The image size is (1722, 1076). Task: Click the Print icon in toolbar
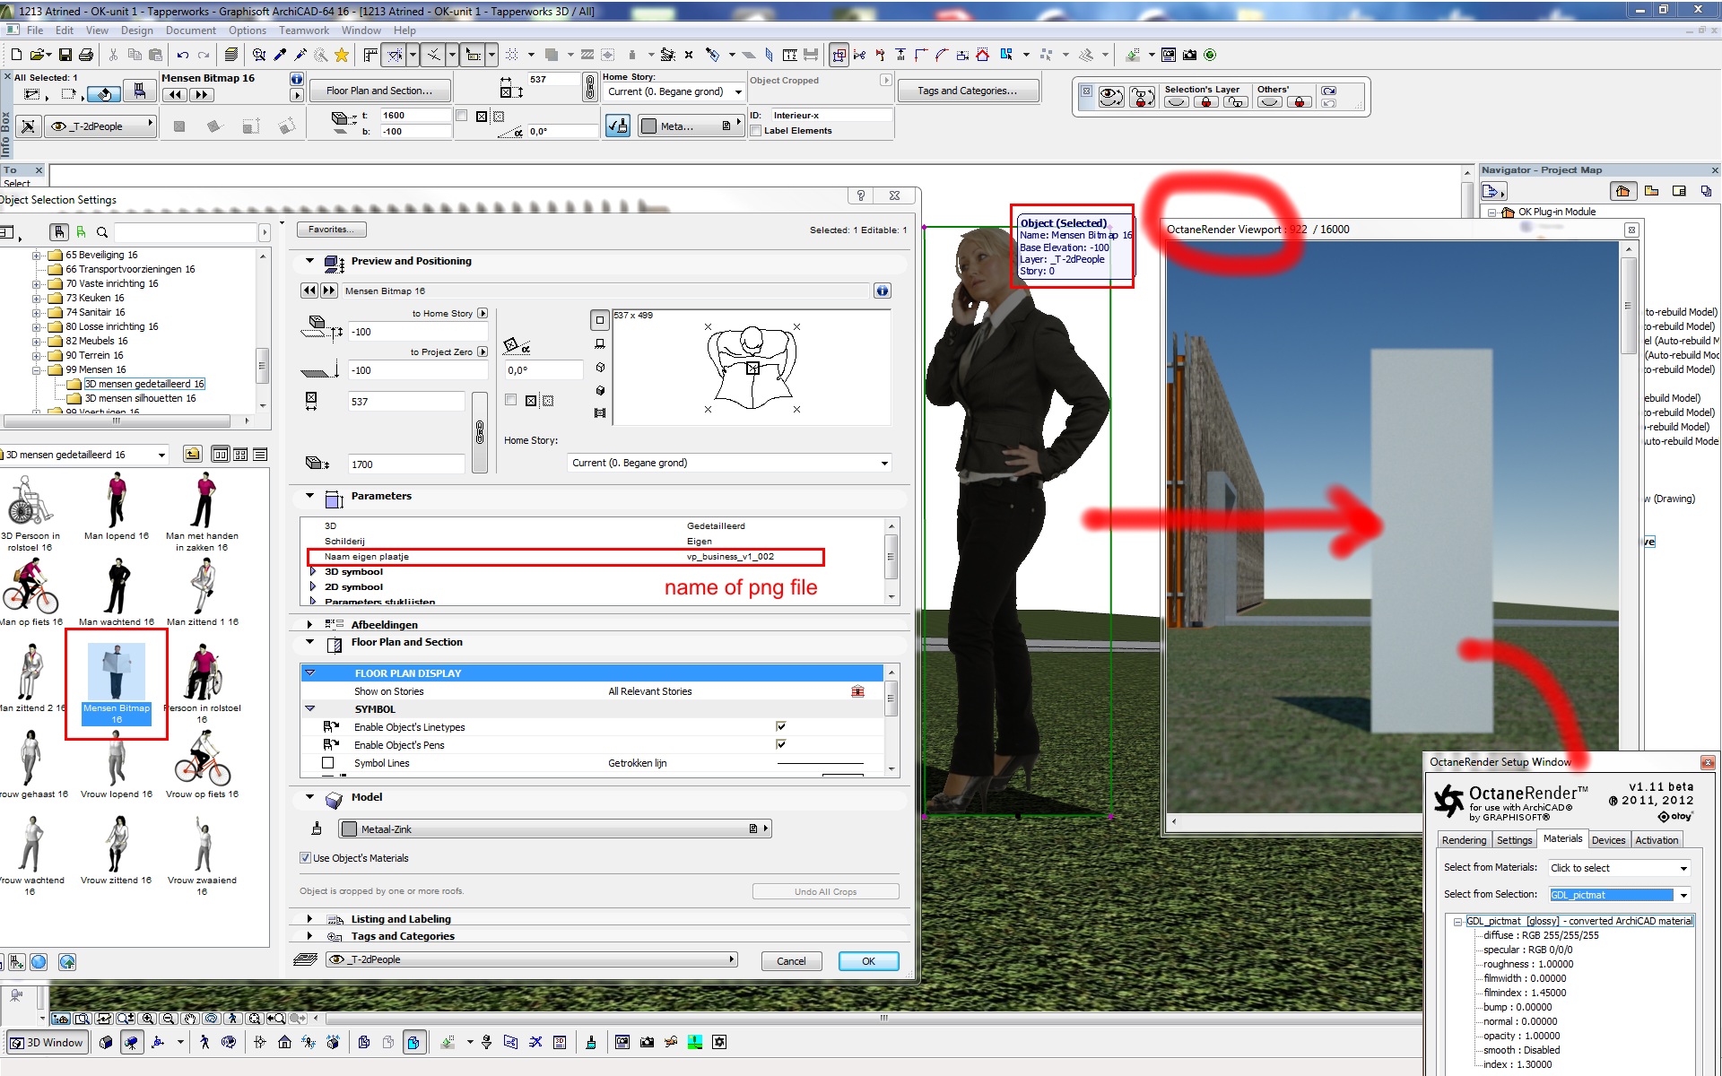86,55
